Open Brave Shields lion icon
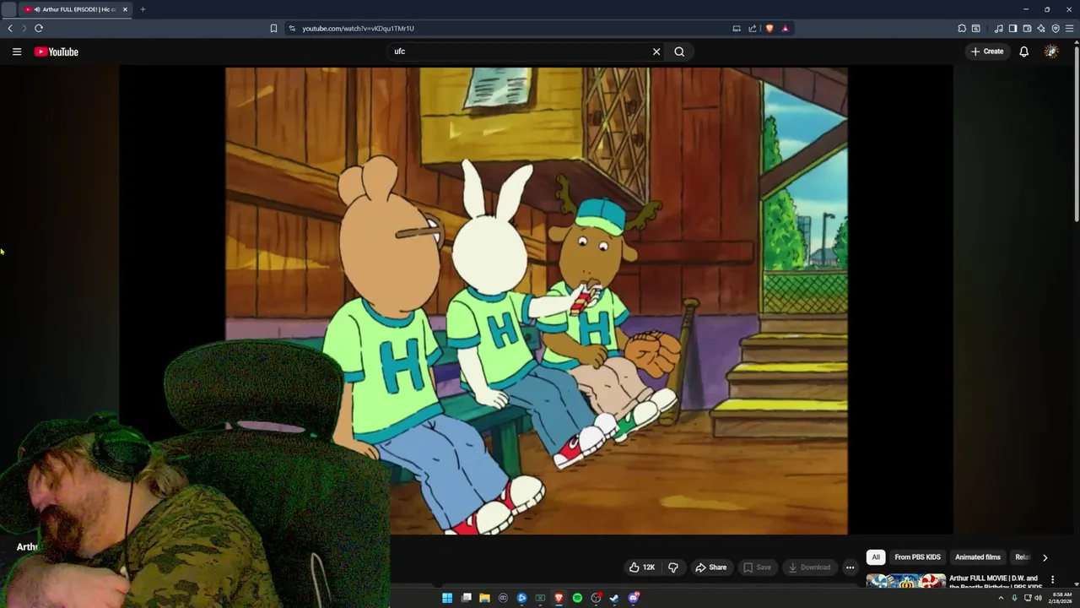Image resolution: width=1080 pixels, height=608 pixels. 769,28
